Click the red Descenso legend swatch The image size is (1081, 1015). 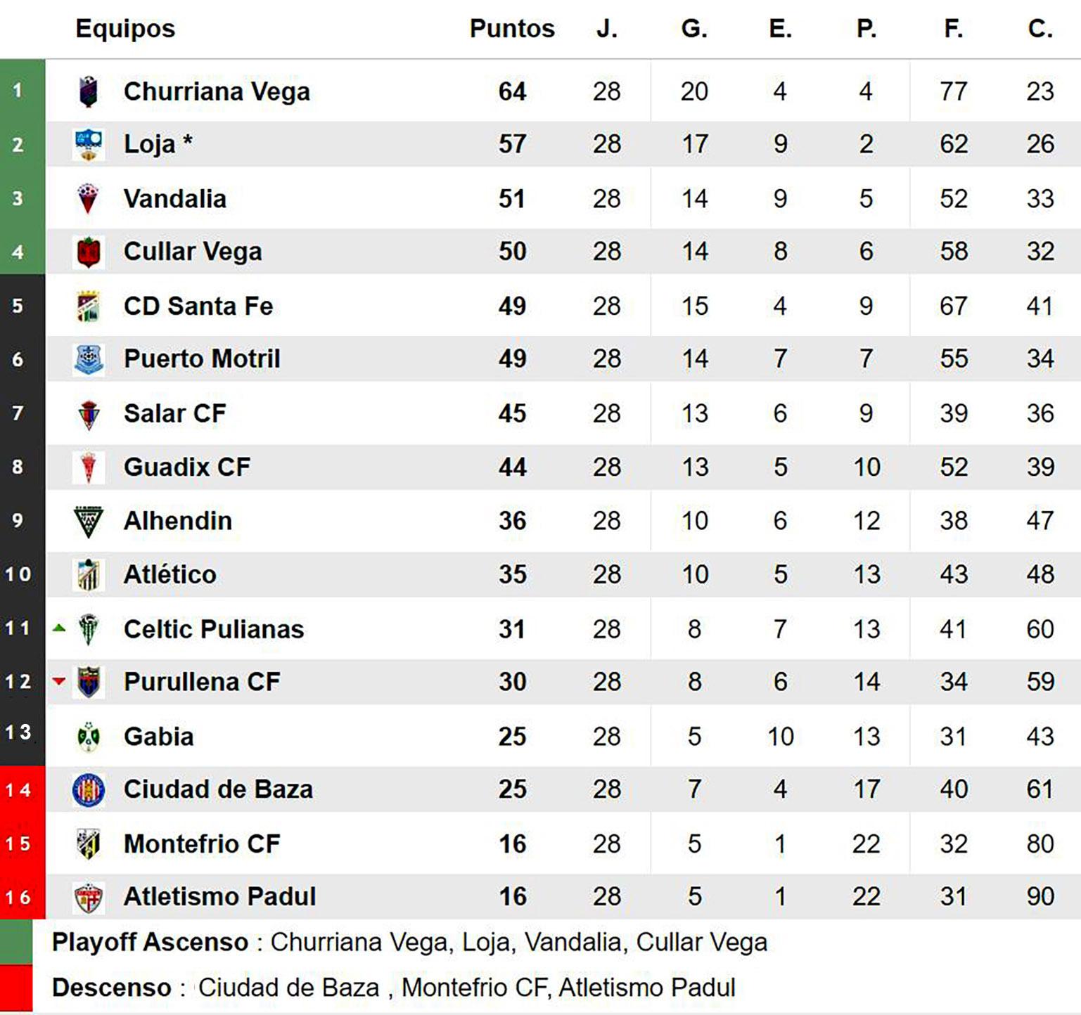pos(16,988)
